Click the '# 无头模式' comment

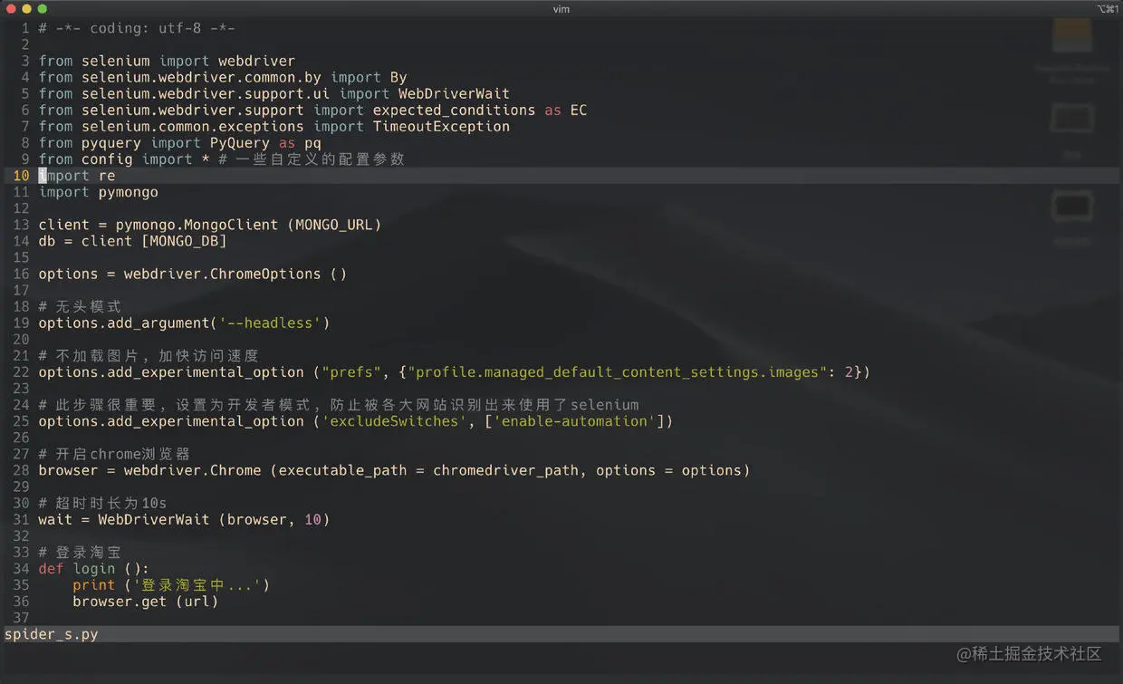tap(80, 306)
